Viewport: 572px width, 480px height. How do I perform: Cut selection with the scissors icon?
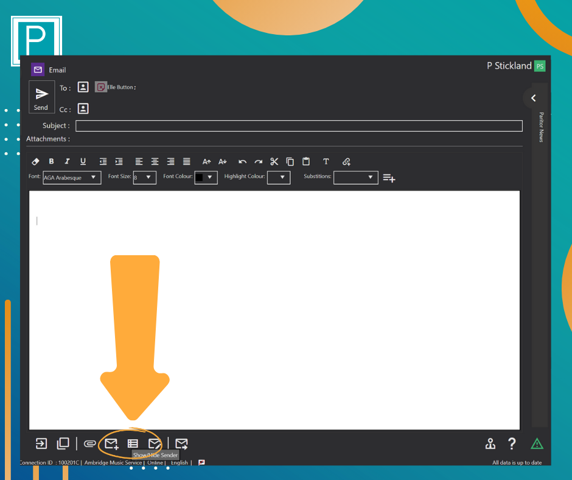point(274,161)
